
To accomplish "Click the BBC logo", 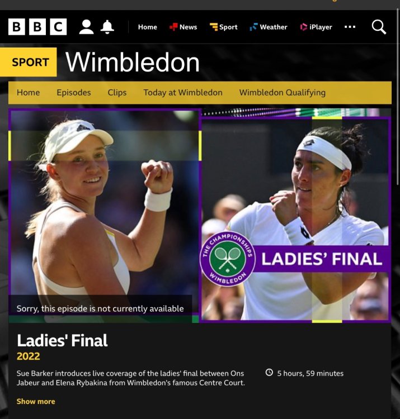I will [x=37, y=27].
